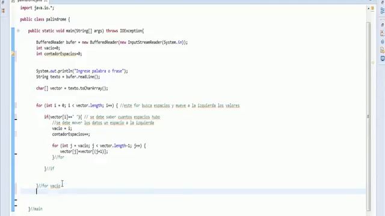Restore the minimized left view stack
Screen dimensions: 385x216
pos(3,2)
